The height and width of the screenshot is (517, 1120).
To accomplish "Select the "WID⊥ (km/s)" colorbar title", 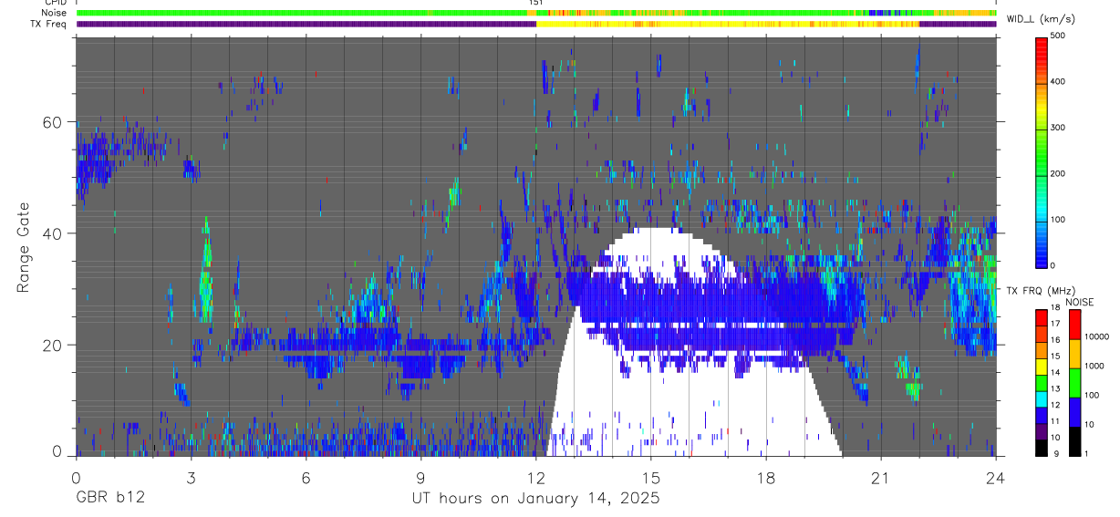I will (1041, 19).
